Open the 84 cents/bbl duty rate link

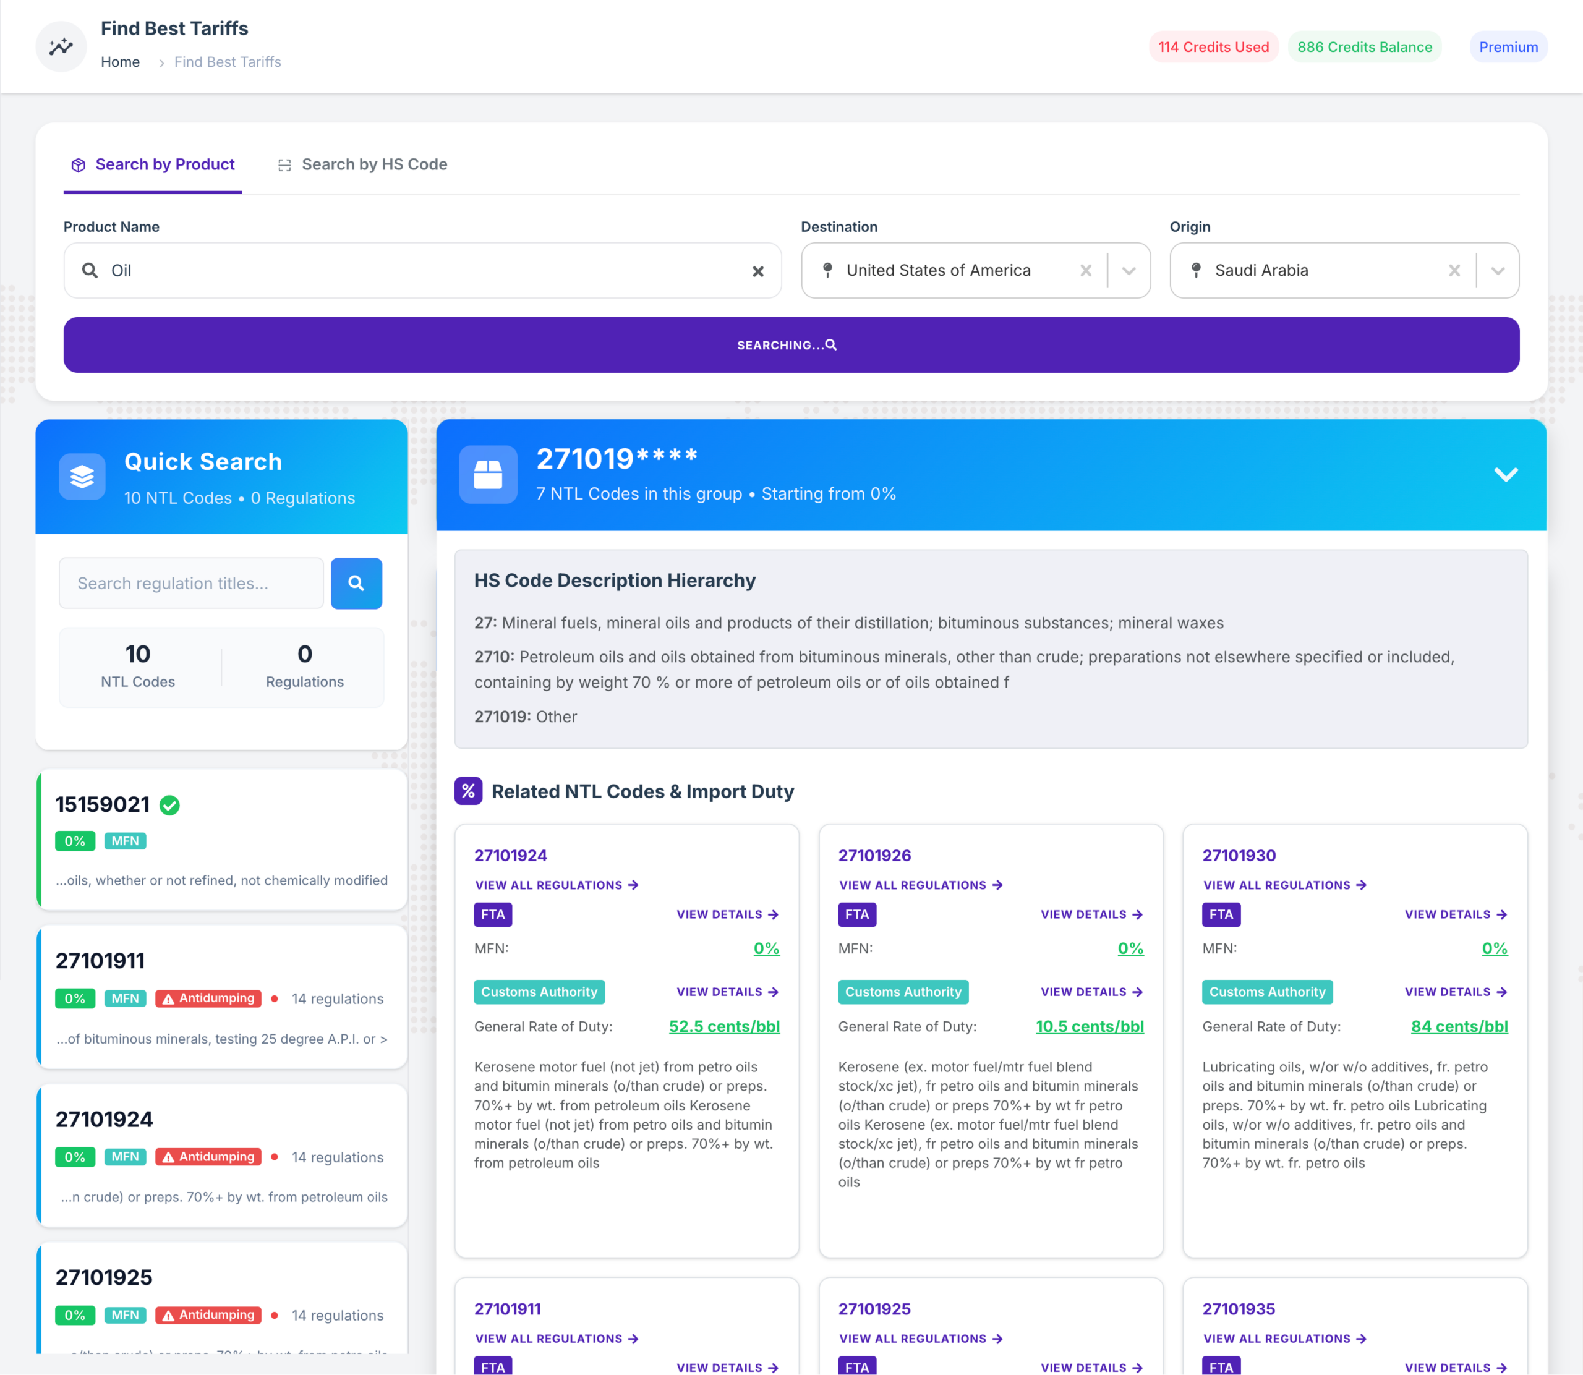click(1459, 1026)
